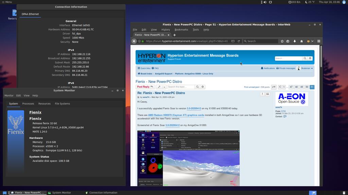Search this topic with the magnifier button
The width and height of the screenshot is (348, 195).
[x=197, y=87]
